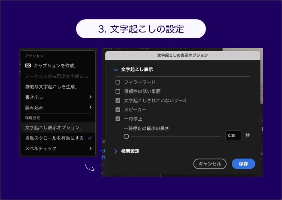
Task: Toggle the 一時停止 checkbox off
Action: (118, 119)
